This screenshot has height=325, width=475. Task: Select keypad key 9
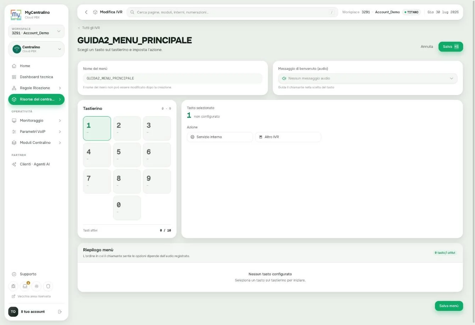pos(157,181)
